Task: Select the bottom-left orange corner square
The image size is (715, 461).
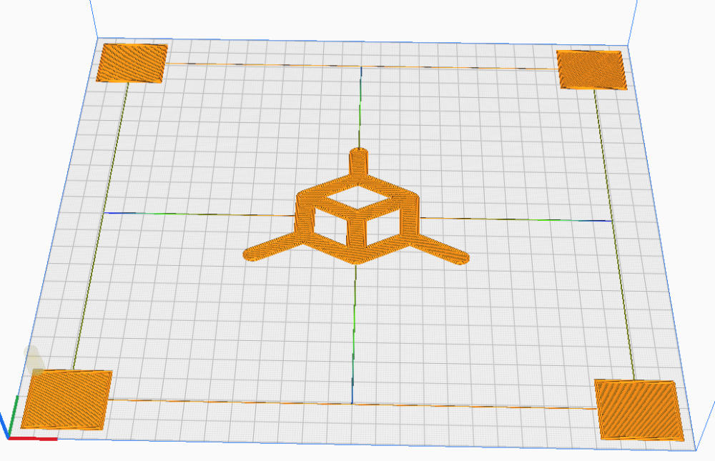Action: (66, 400)
